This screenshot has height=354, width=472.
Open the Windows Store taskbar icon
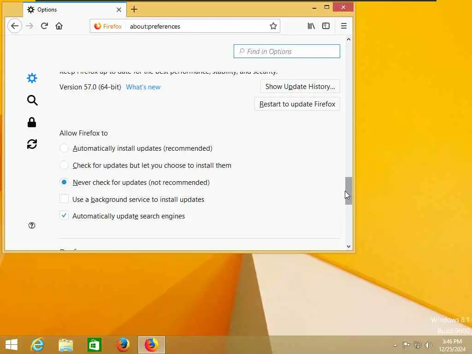tap(94, 345)
